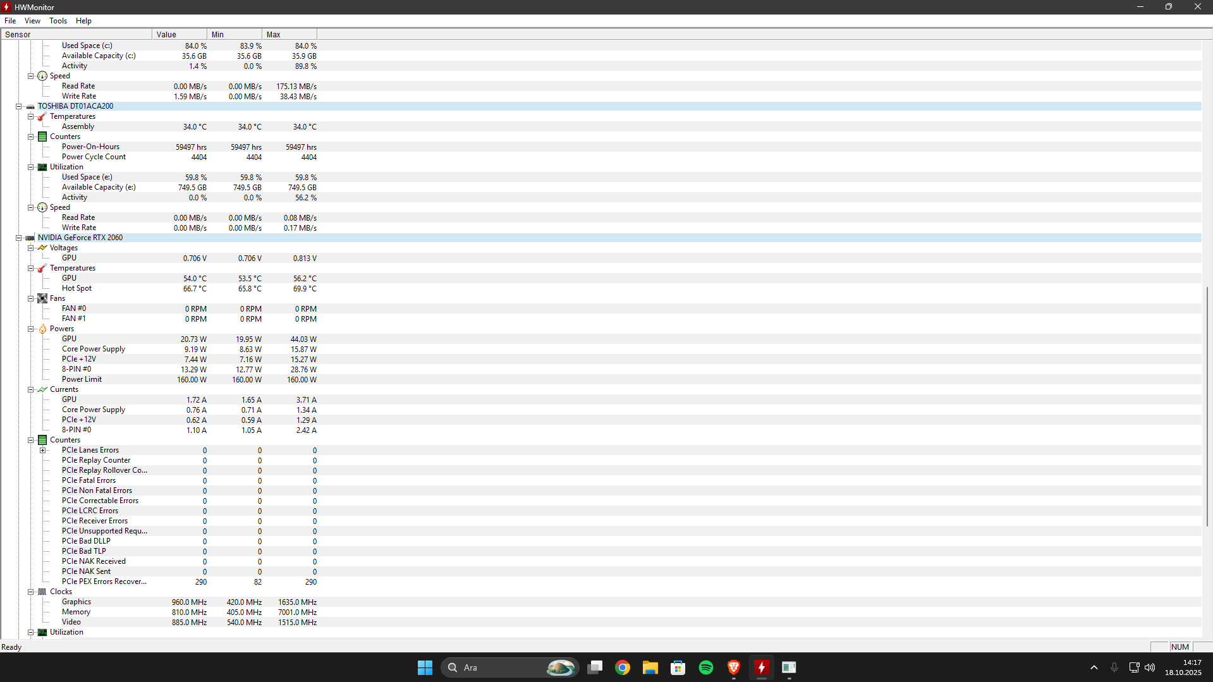The image size is (1213, 682).
Task: Click the Sensor column header
Action: click(76, 34)
